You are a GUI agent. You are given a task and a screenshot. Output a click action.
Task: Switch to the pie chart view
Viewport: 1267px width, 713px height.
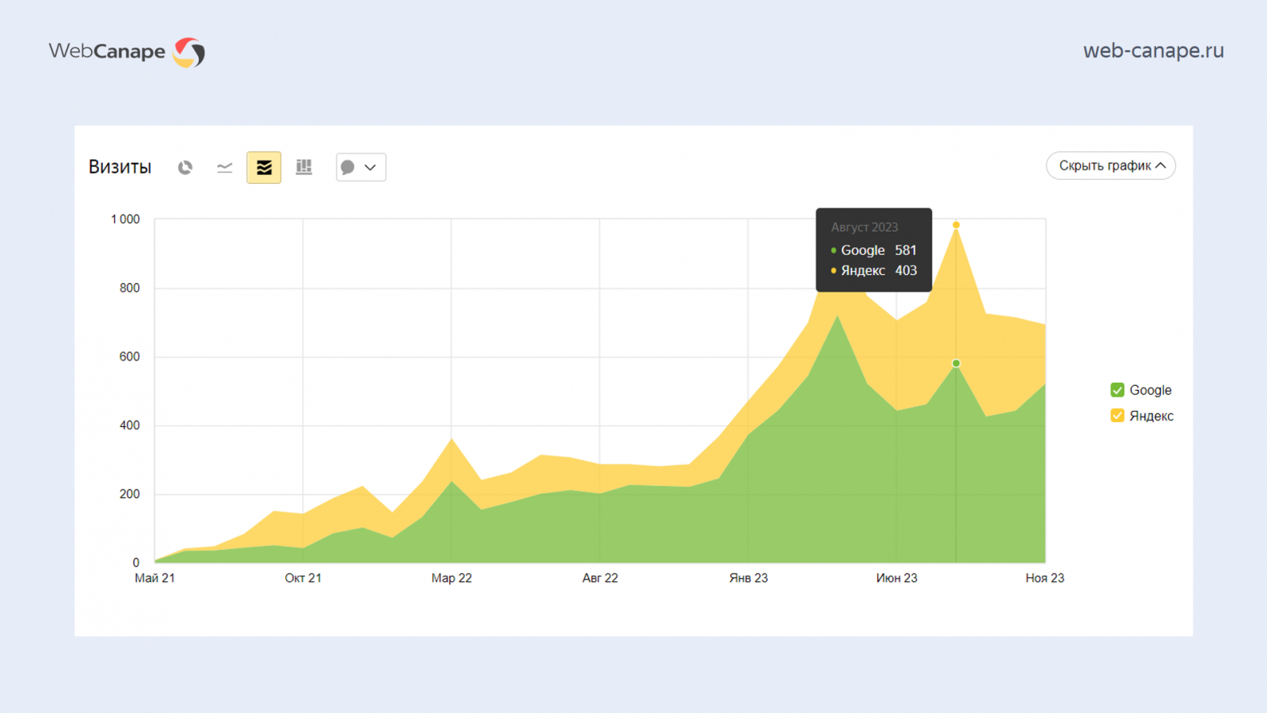[x=185, y=167]
